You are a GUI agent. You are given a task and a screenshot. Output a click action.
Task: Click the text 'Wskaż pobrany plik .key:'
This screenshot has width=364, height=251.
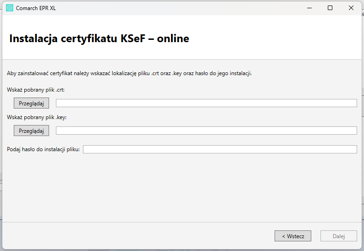(x=37, y=117)
